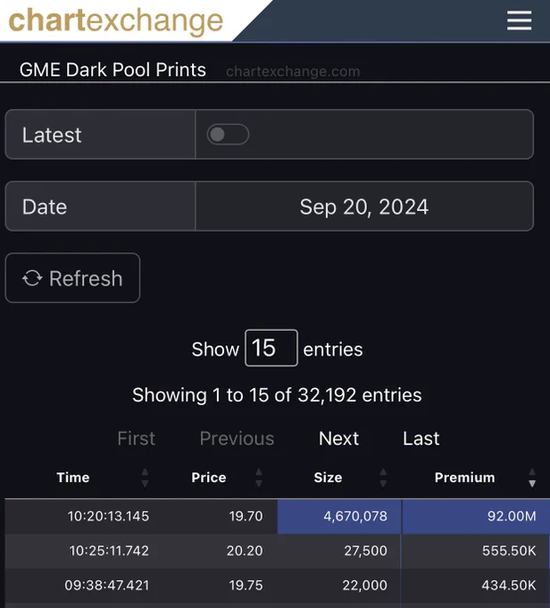Sort table by Time column header
550x608 pixels.
[73, 477]
